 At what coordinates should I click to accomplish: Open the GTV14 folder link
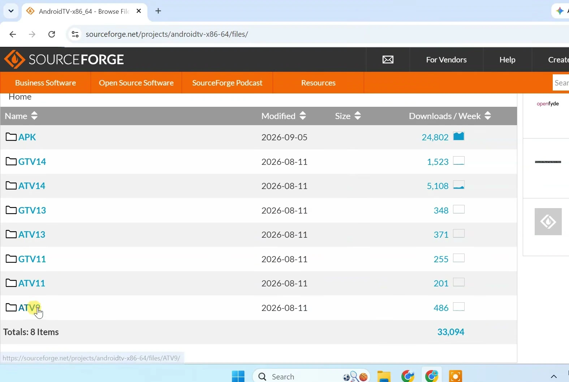32,162
